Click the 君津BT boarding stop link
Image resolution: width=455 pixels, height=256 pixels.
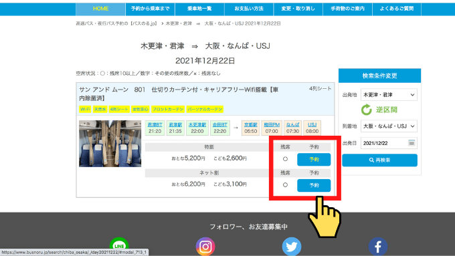(x=155, y=125)
